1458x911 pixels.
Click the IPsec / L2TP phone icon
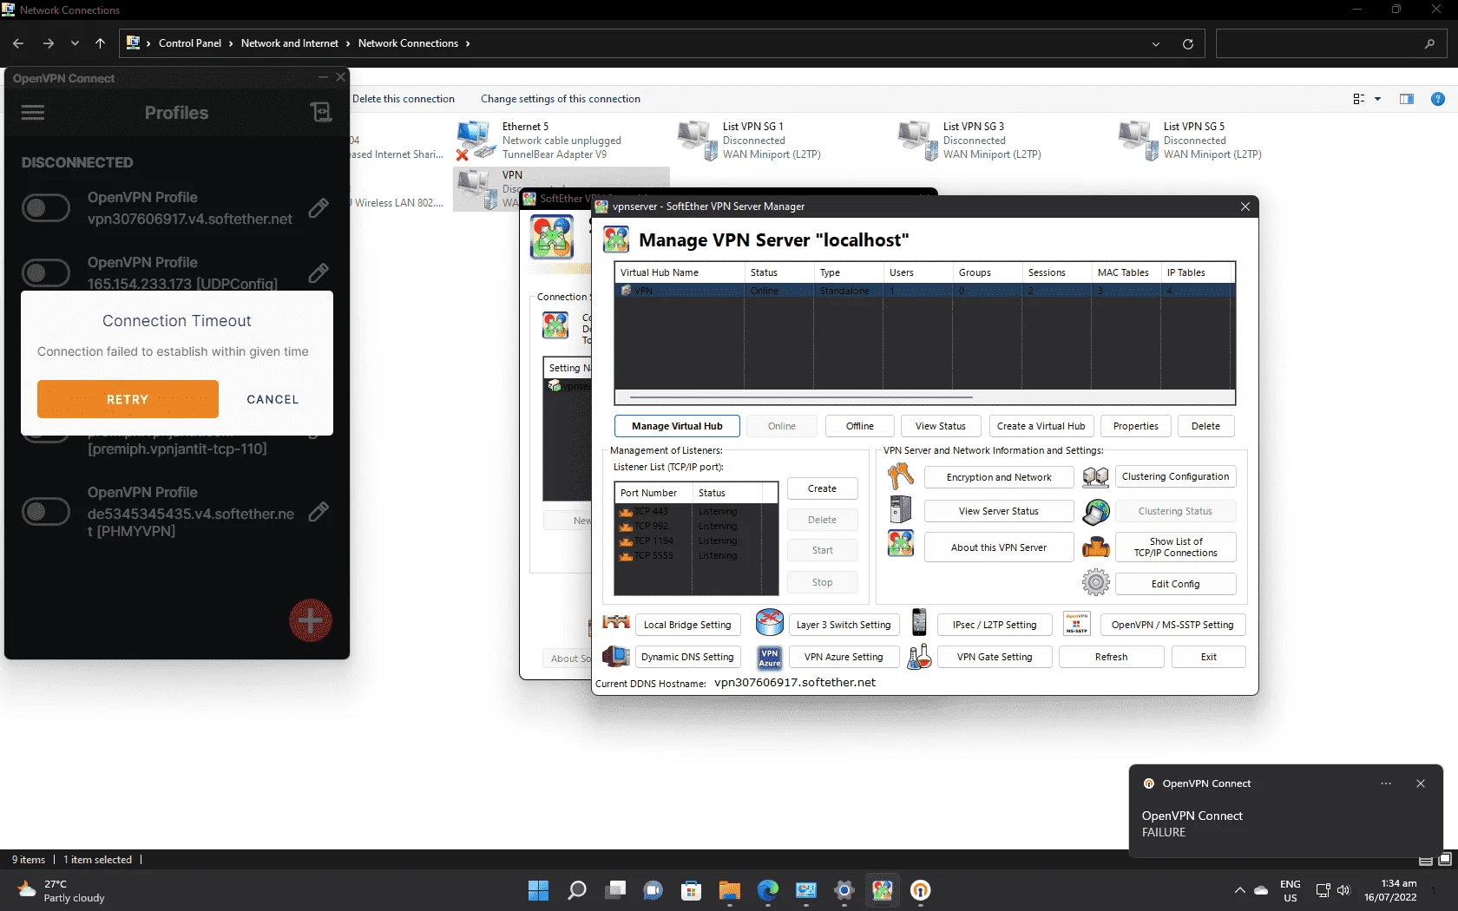(919, 622)
